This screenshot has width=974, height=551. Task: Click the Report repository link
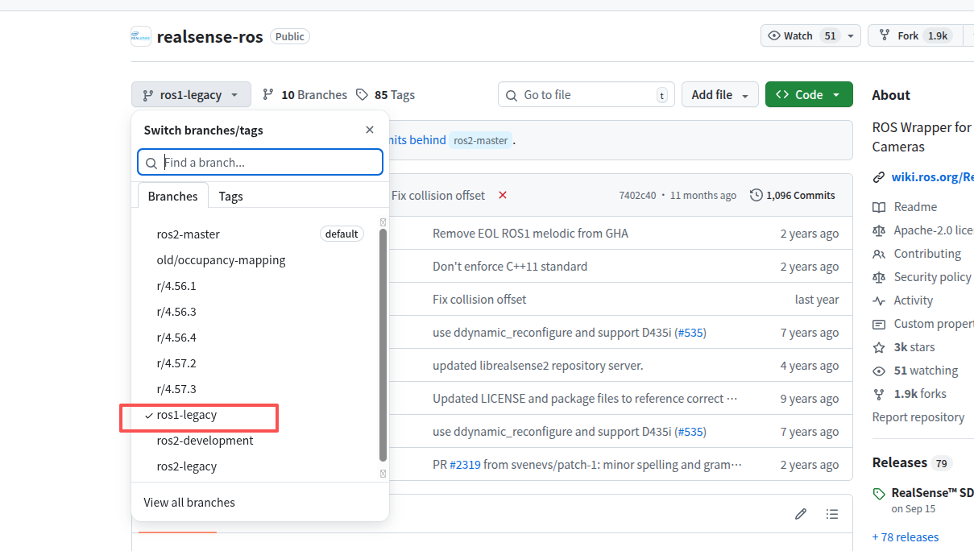pos(918,417)
